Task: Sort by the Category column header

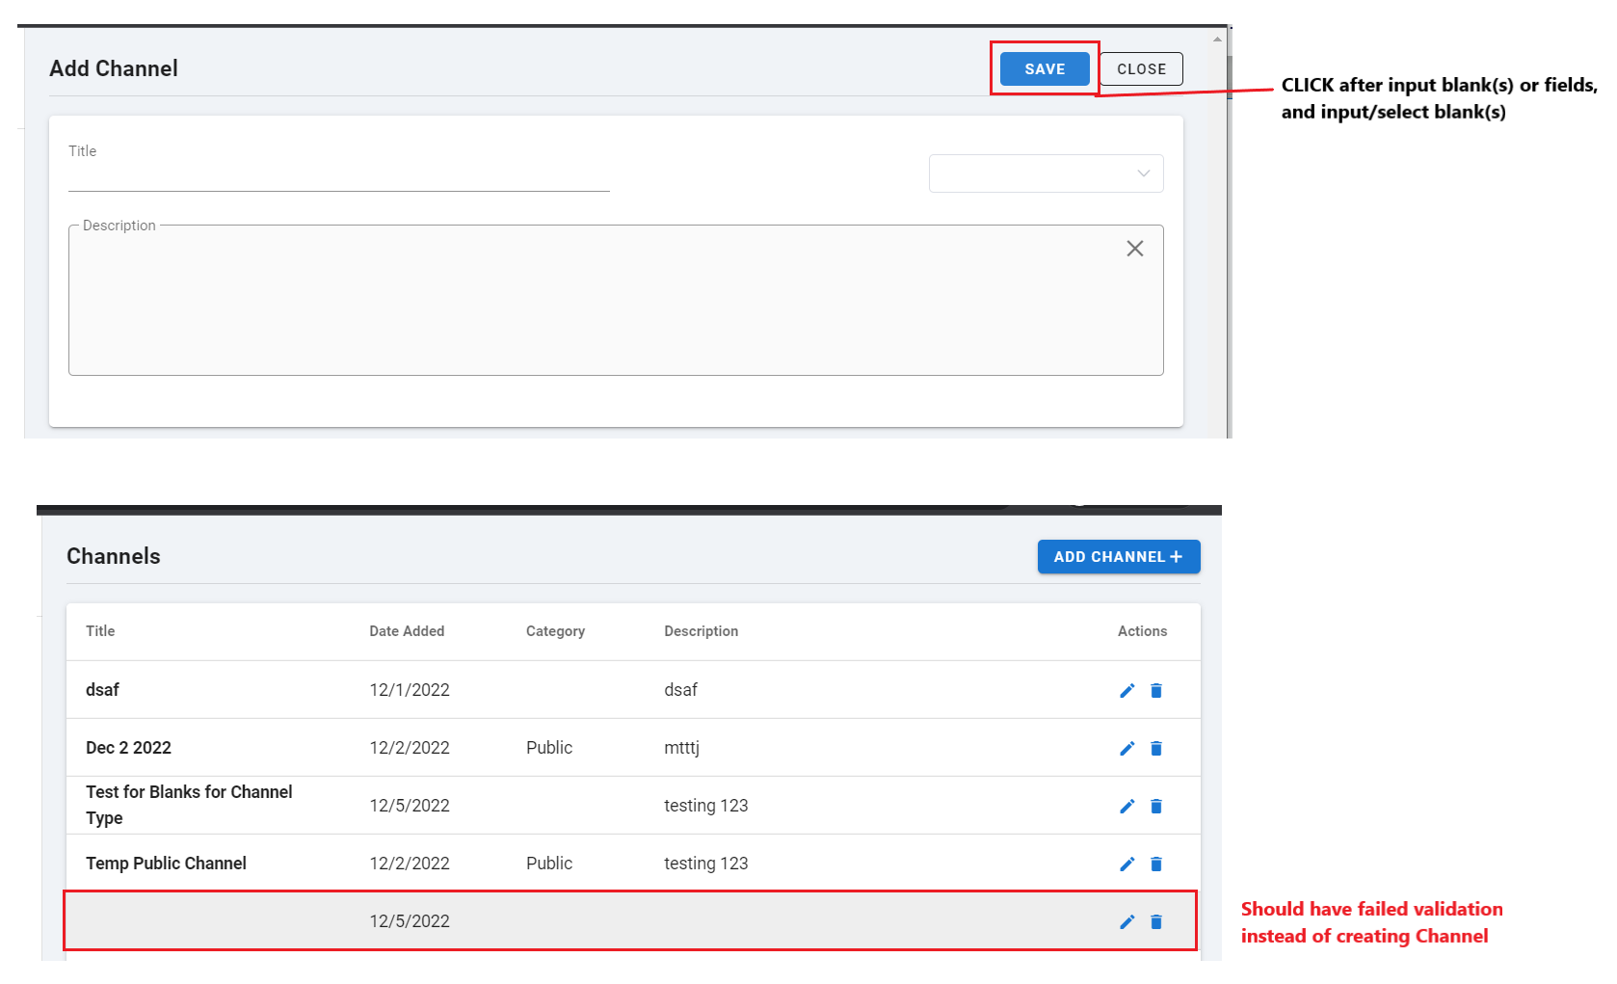Action: [555, 631]
